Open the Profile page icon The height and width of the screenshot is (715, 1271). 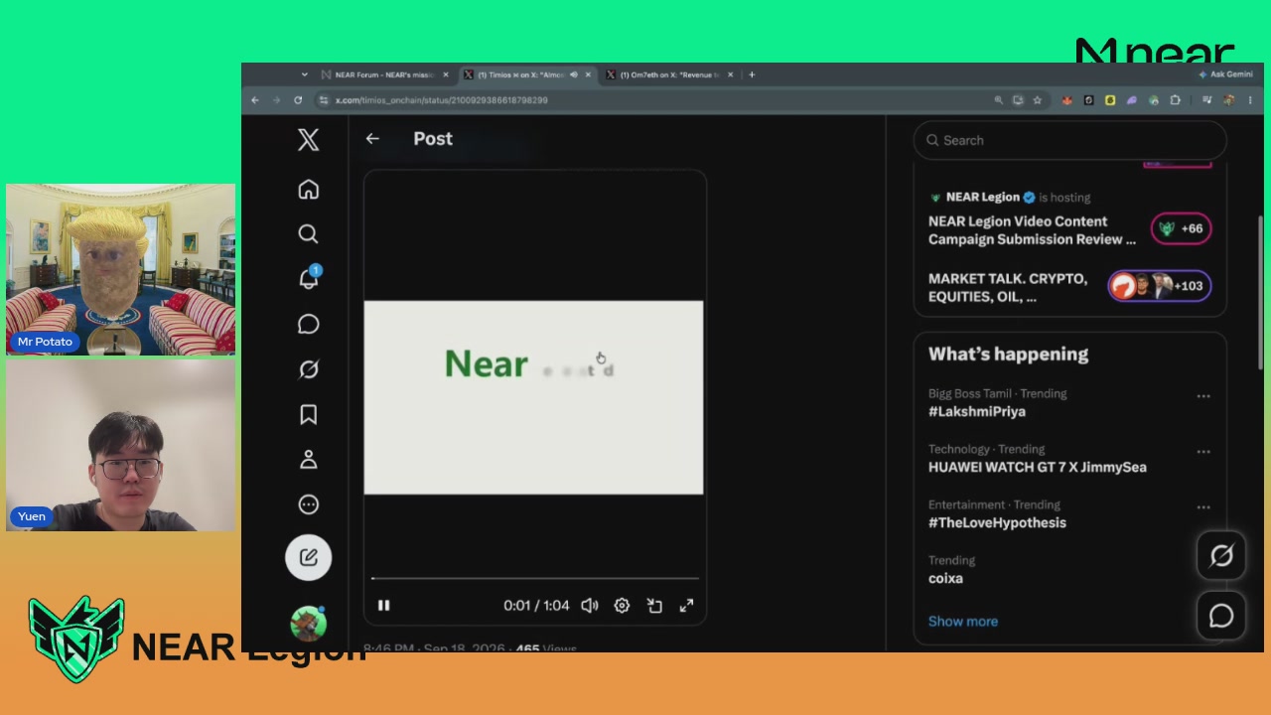308,460
